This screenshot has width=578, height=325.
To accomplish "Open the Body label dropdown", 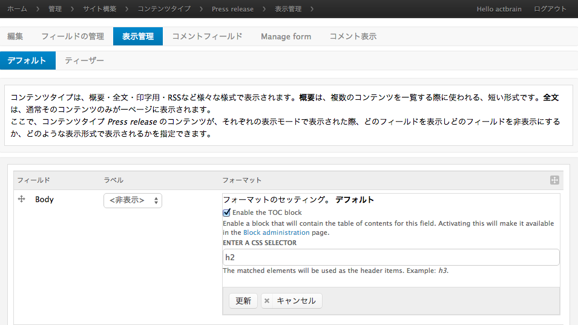I will [x=133, y=200].
